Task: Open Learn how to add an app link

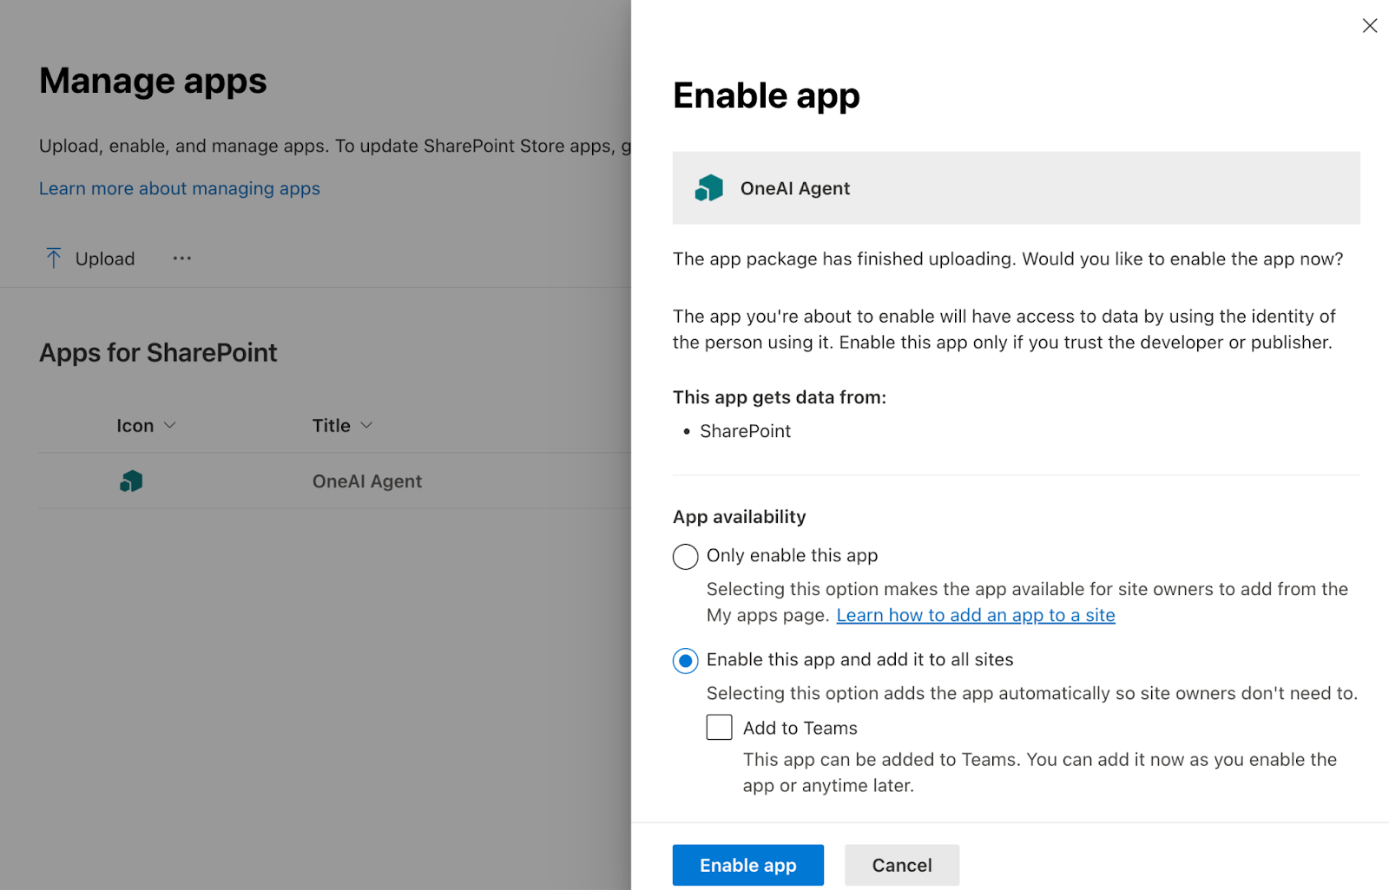Action: tap(976, 615)
